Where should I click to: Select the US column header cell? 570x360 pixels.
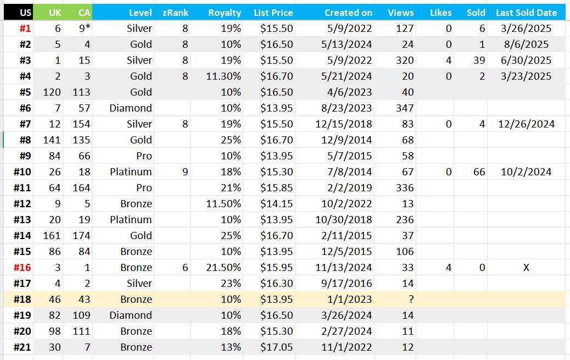point(19,13)
